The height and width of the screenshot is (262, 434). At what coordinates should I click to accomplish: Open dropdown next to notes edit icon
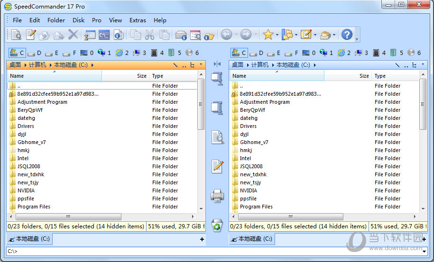click(x=315, y=35)
